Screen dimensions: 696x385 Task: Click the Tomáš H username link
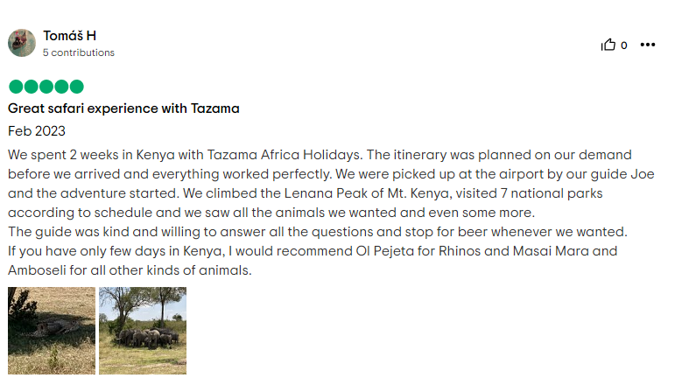[70, 36]
